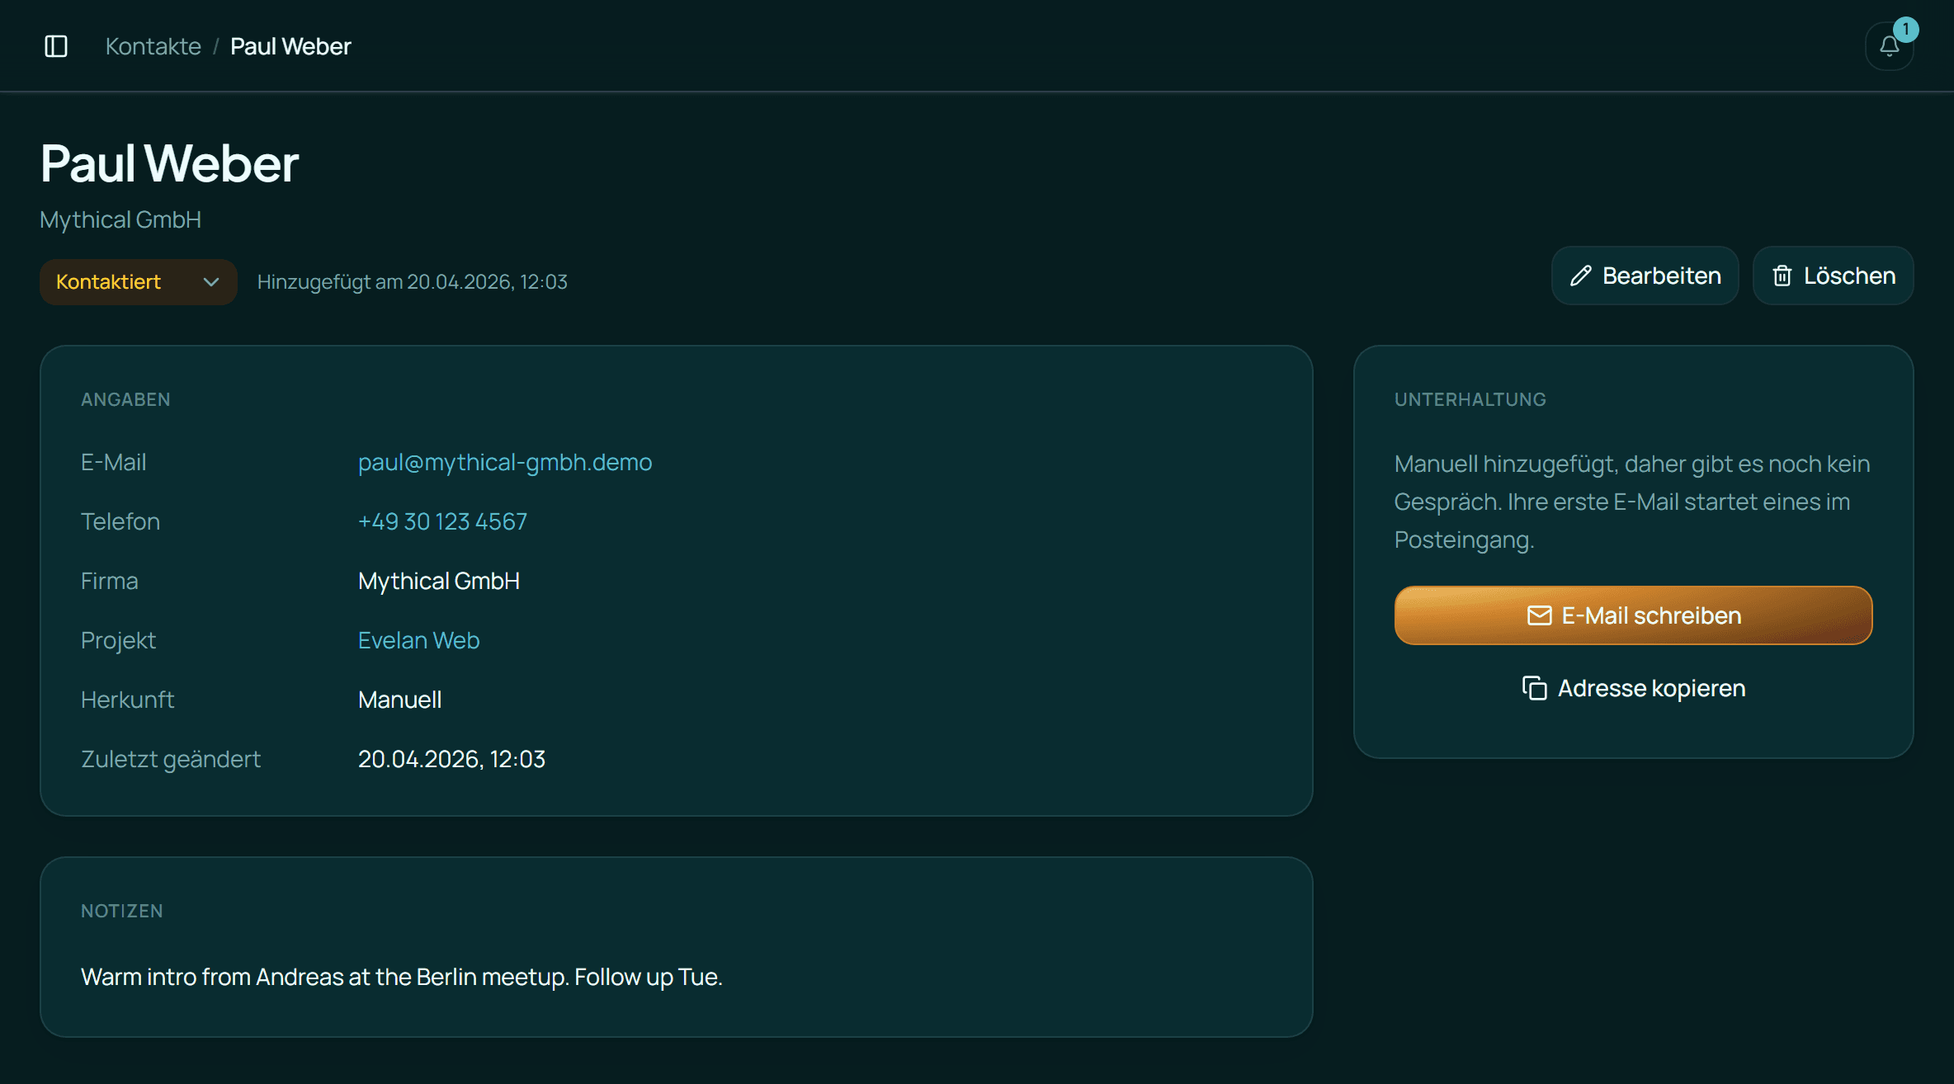Click the note text about Berlin meetup

(x=402, y=977)
